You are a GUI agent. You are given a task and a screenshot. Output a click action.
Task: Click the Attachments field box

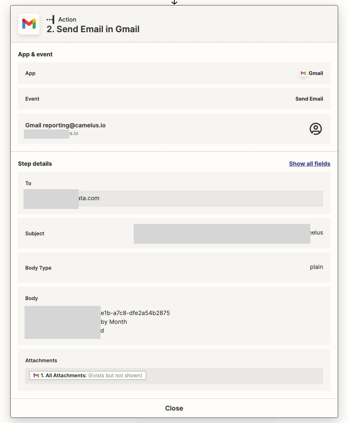pos(174,375)
